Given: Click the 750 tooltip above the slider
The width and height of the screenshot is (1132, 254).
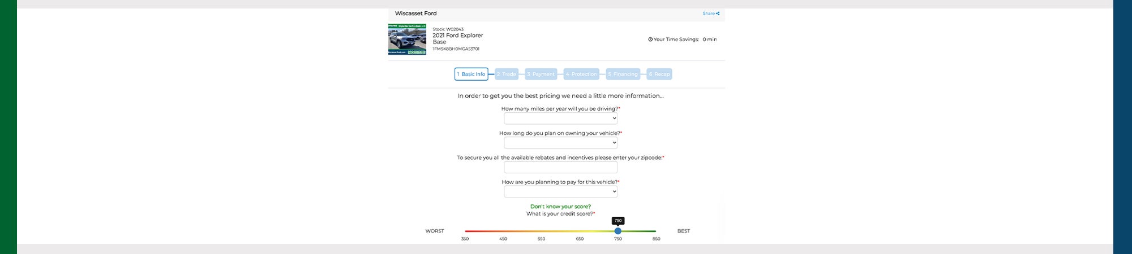Looking at the screenshot, I should pos(618,221).
